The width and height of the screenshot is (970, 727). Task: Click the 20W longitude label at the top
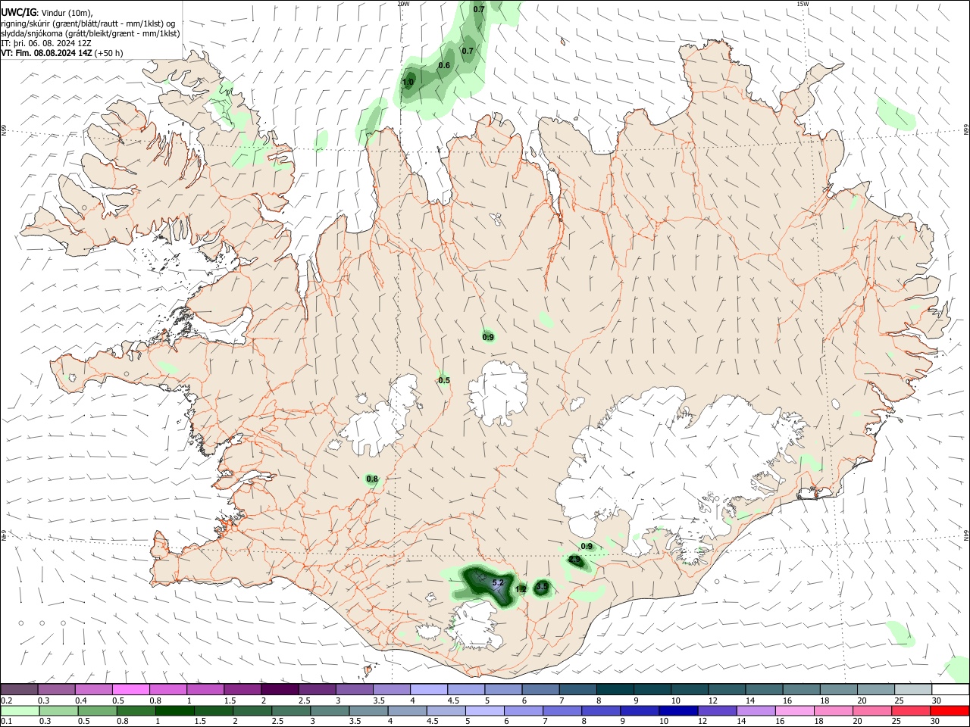[403, 4]
